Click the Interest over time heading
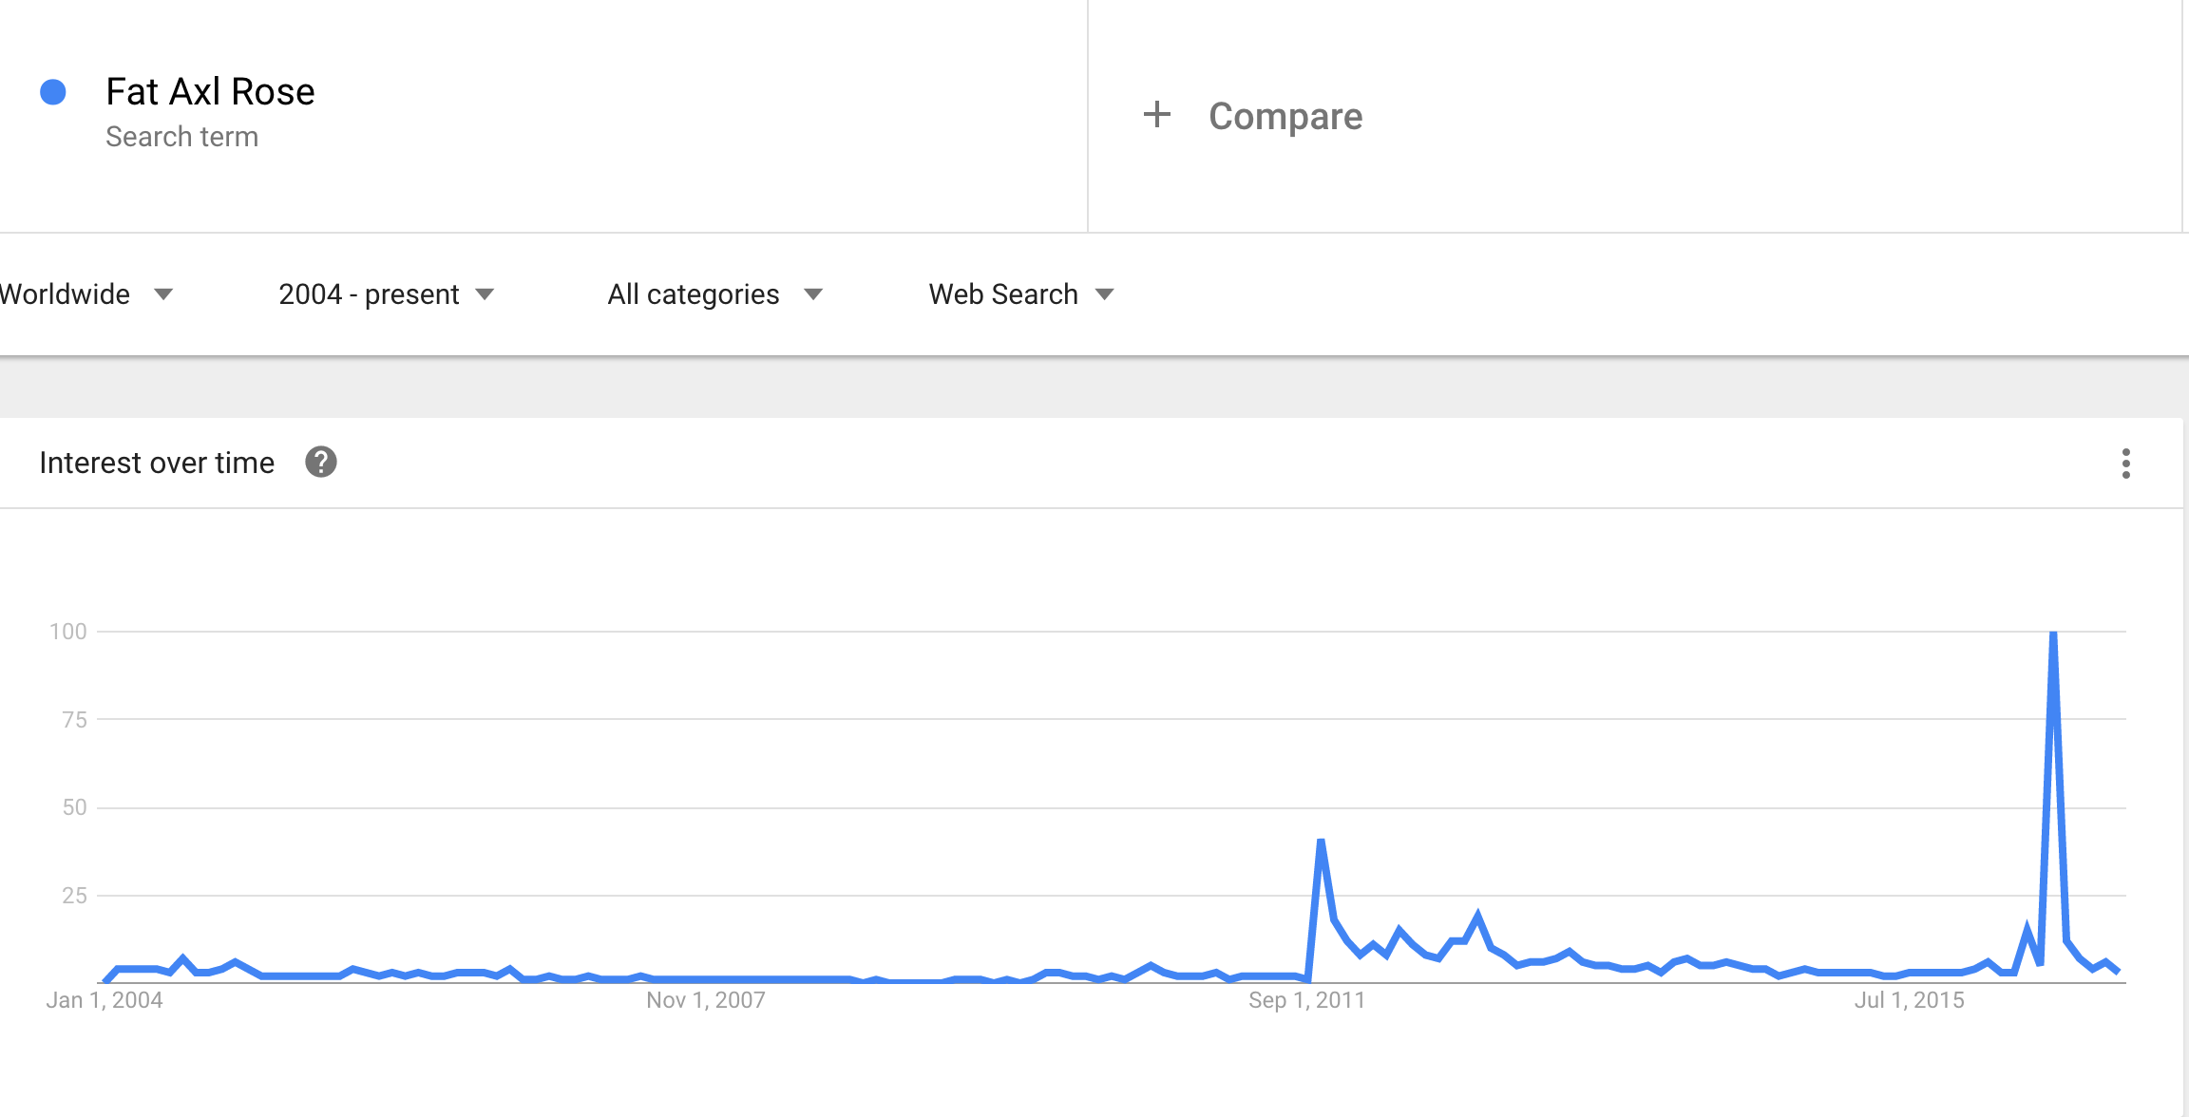The height and width of the screenshot is (1117, 2189). [157, 463]
